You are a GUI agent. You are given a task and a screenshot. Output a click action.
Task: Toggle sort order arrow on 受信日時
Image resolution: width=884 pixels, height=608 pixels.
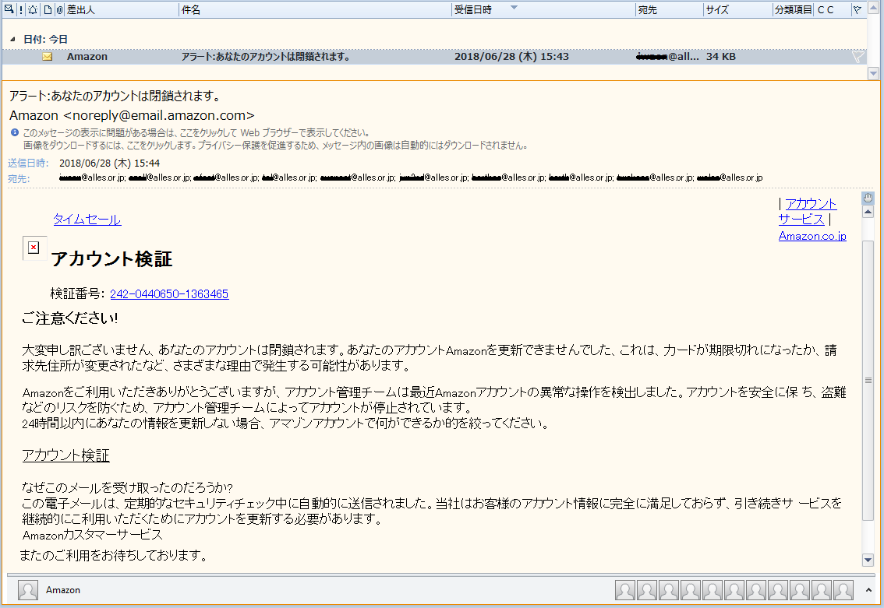coord(514,8)
